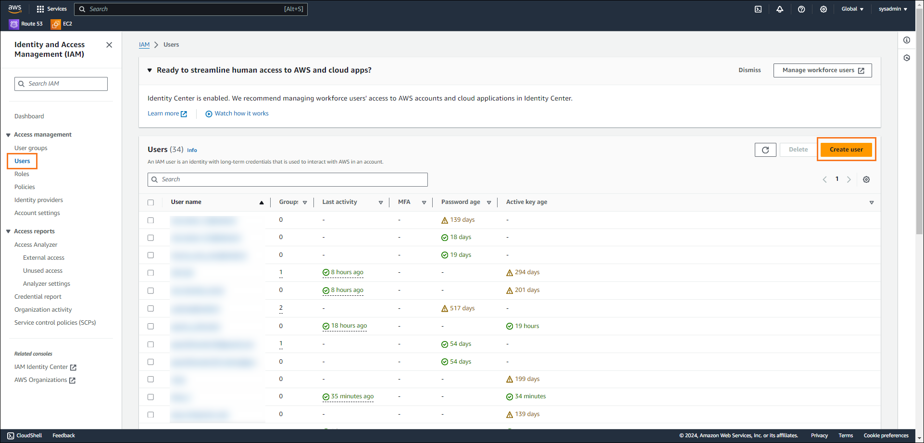Screen dimensions: 924x443
Task: Collapse the Access management section
Action: point(8,135)
